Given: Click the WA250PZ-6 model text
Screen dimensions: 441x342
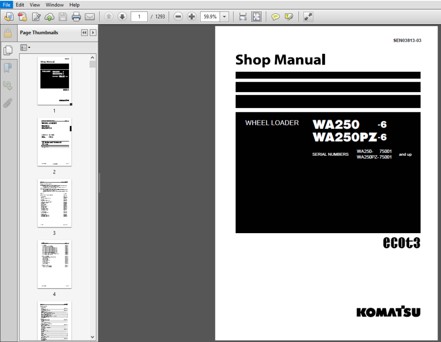Looking at the screenshot, I should pyautogui.click(x=350, y=137).
